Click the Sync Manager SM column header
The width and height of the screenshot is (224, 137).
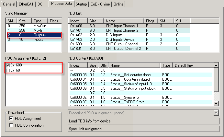pos(11,21)
